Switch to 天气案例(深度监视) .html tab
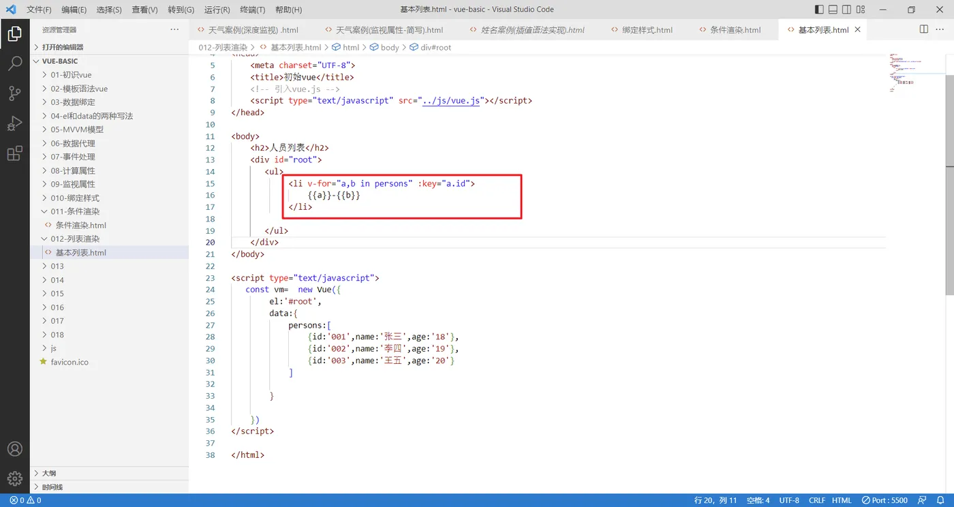954x507 pixels. (x=253, y=30)
